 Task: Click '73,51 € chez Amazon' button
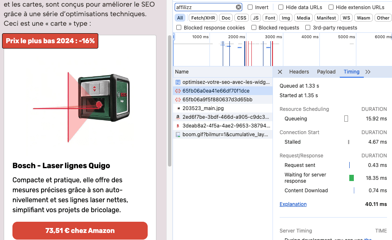point(80,230)
